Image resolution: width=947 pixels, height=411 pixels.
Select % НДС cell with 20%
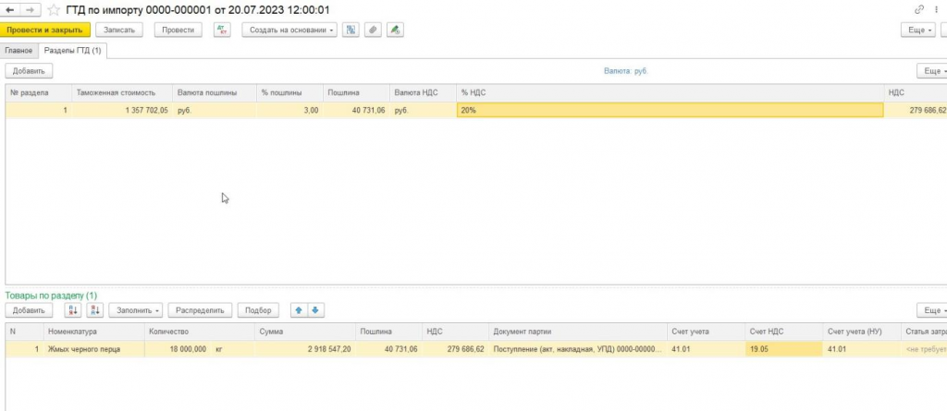(670, 111)
